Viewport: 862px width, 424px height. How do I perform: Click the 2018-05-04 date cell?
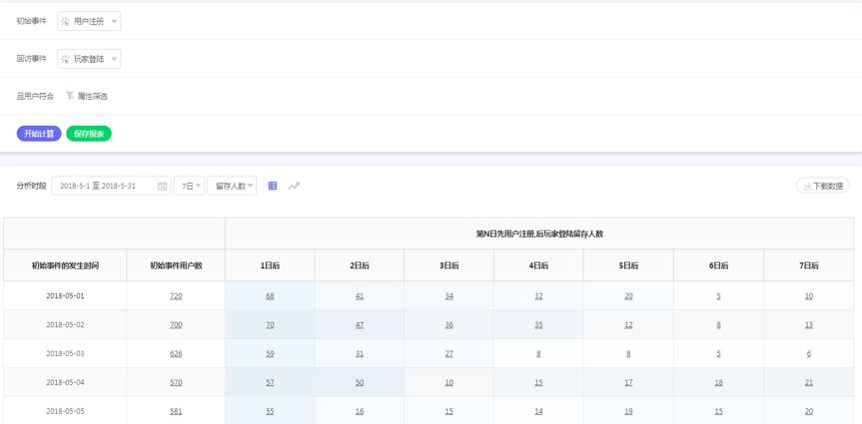[x=65, y=382]
